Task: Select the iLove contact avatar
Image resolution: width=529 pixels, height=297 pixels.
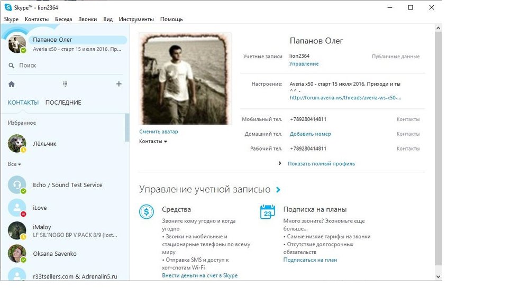Action: tap(17, 208)
